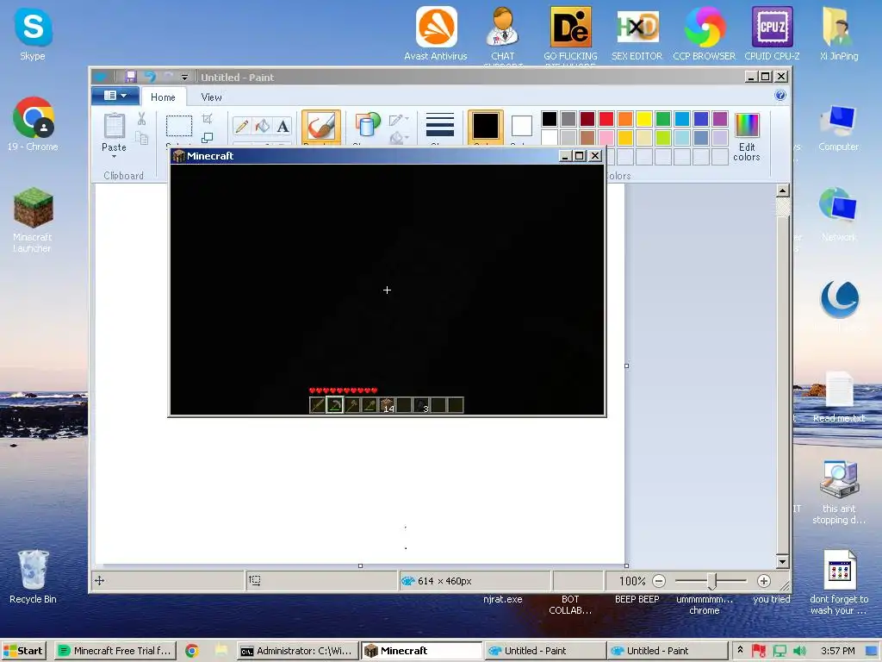Switch to the View ribbon tab
882x662 pixels.
point(212,97)
